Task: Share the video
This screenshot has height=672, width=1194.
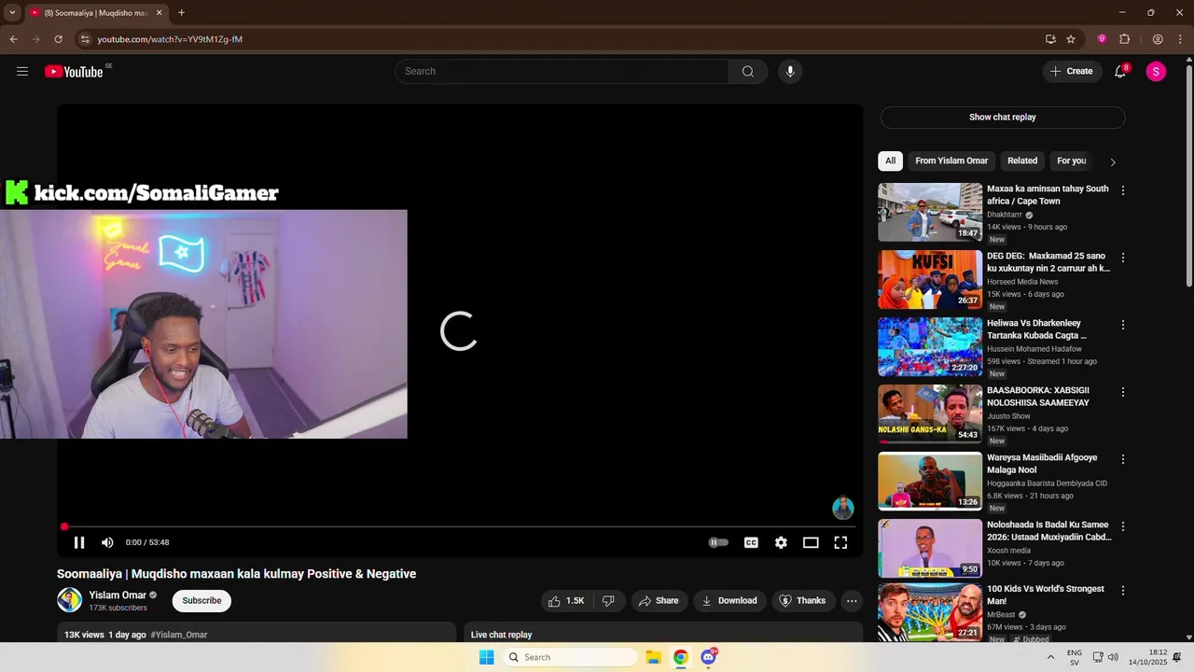Action: [x=659, y=601]
